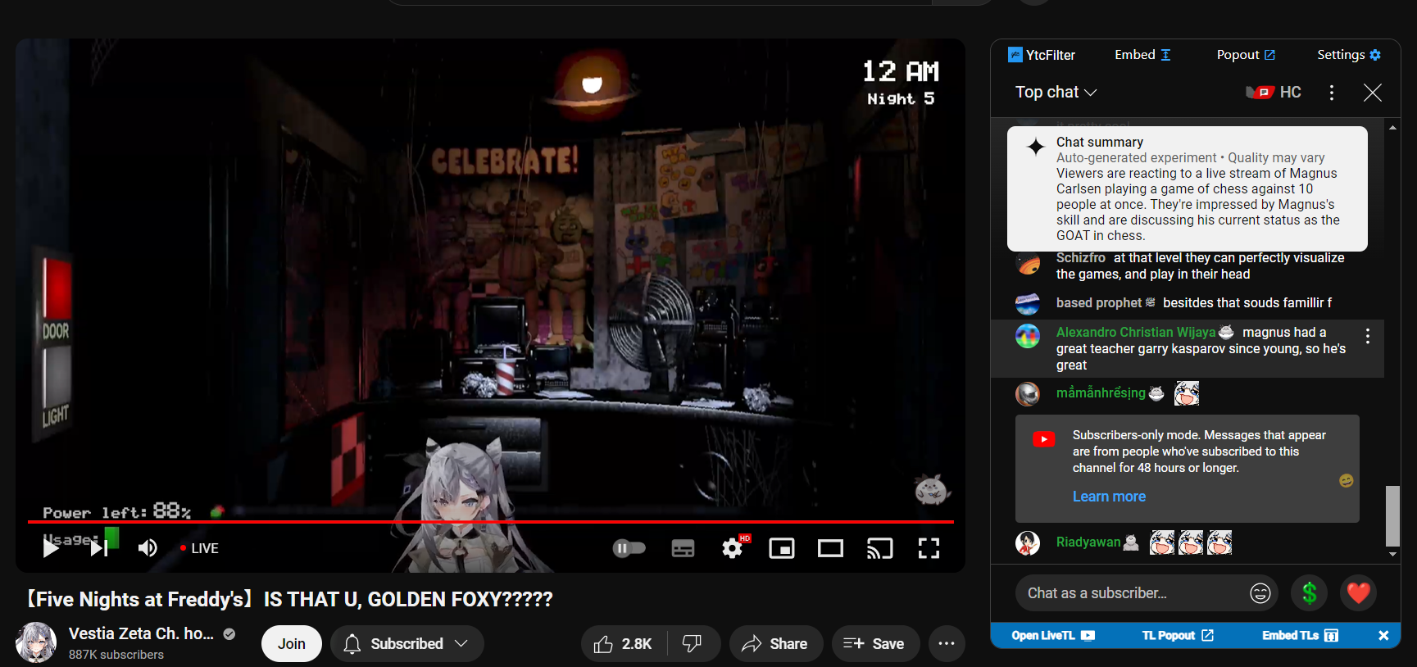The image size is (1417, 667).
Task: Open more actions menu below video
Action: pos(947,644)
